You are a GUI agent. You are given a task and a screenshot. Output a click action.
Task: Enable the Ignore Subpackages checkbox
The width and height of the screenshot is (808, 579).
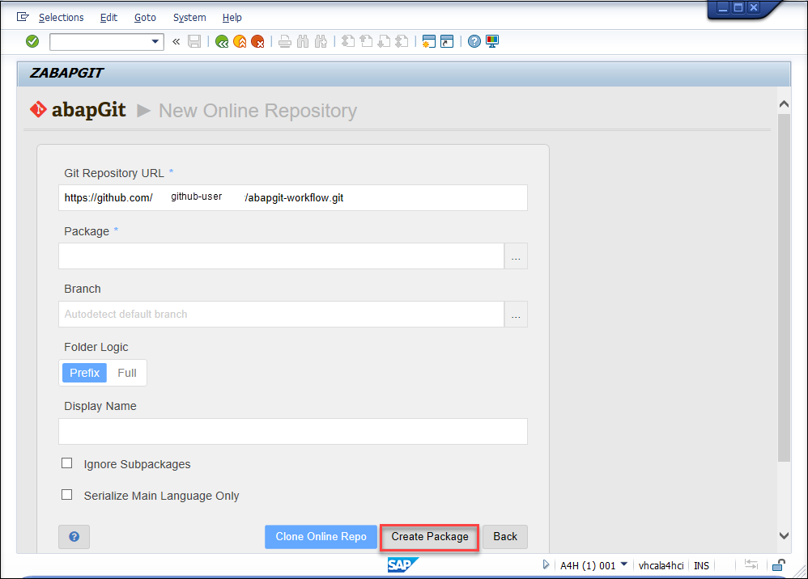pos(67,463)
